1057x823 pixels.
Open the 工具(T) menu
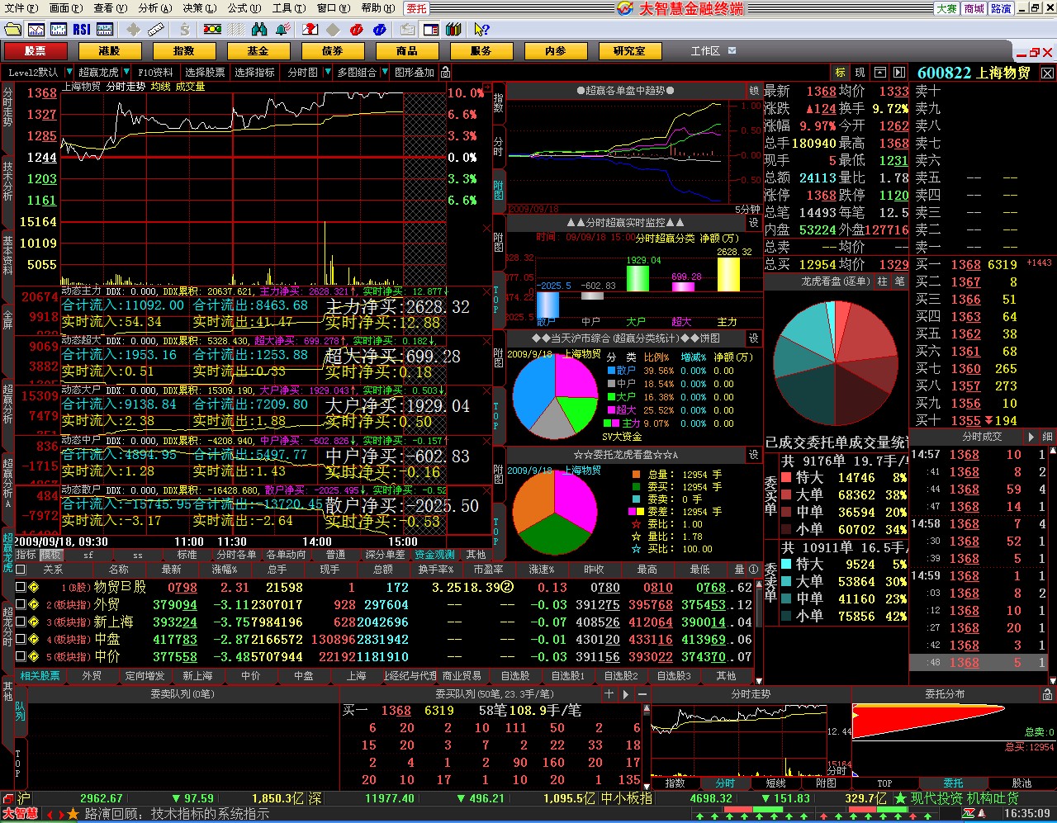point(288,8)
